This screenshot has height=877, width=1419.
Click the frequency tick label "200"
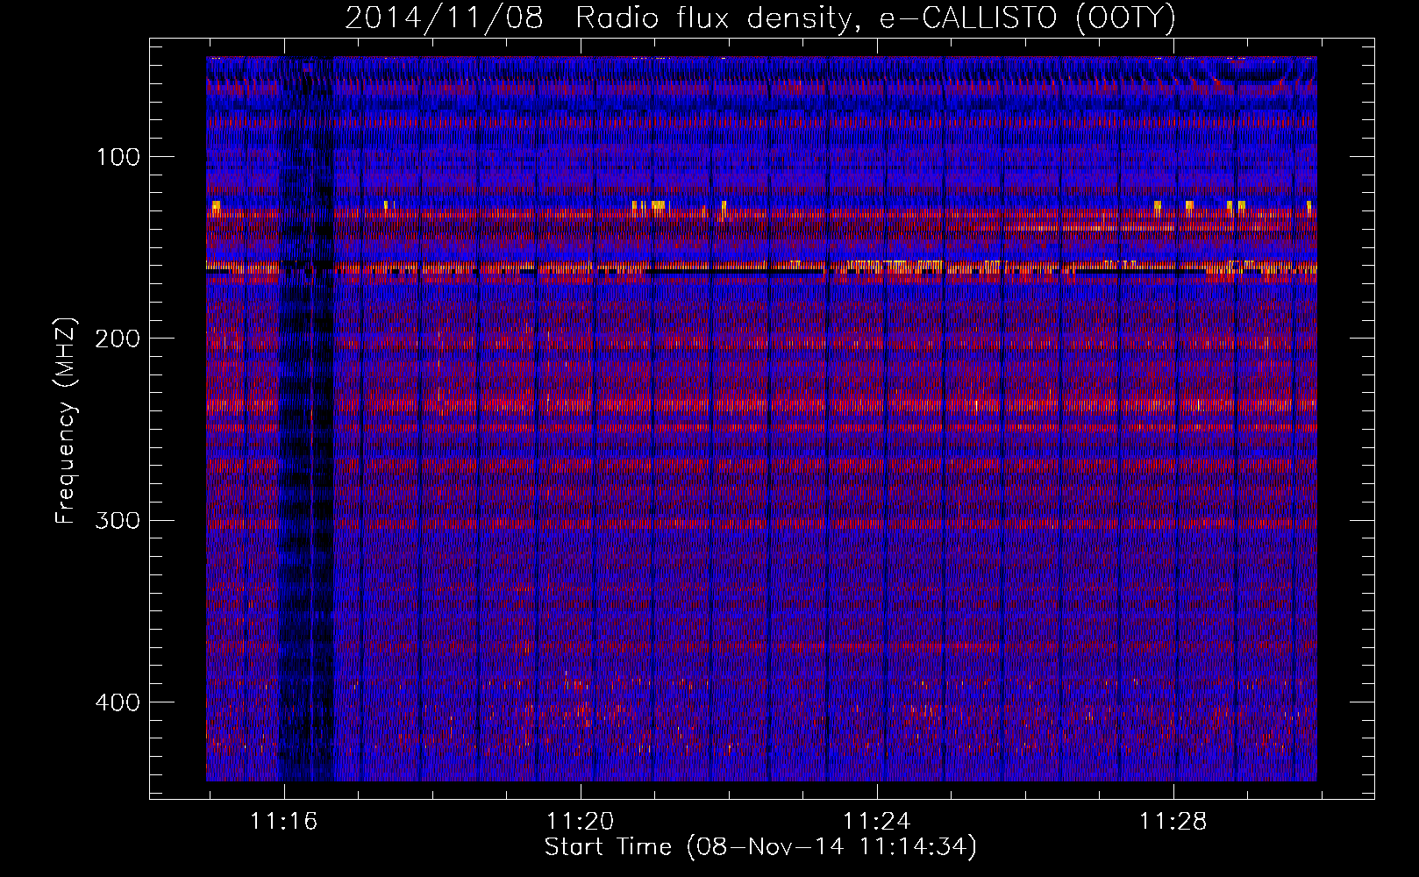pyautogui.click(x=118, y=339)
